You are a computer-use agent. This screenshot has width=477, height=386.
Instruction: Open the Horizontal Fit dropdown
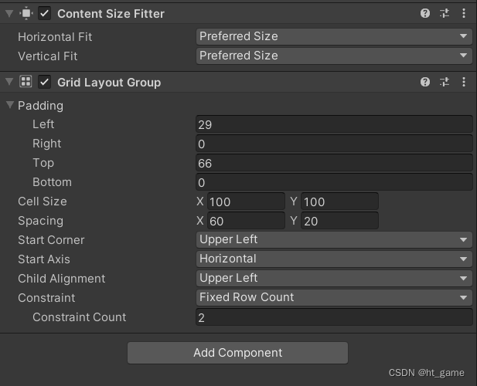click(334, 36)
